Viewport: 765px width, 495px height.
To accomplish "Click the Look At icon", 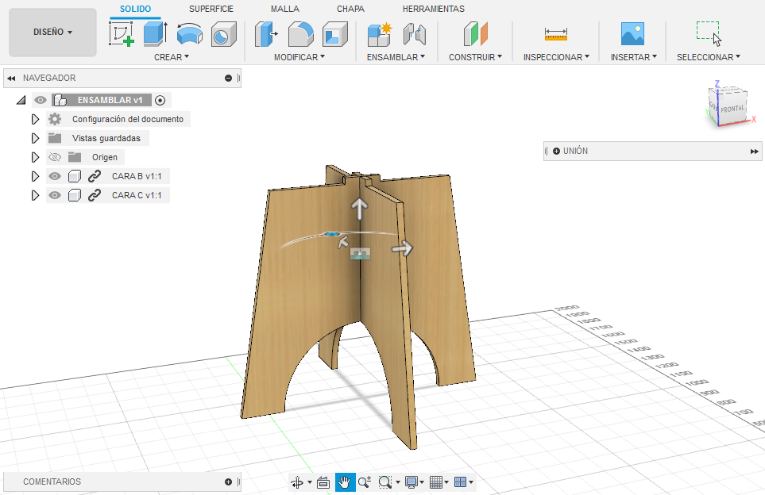I will (x=323, y=482).
